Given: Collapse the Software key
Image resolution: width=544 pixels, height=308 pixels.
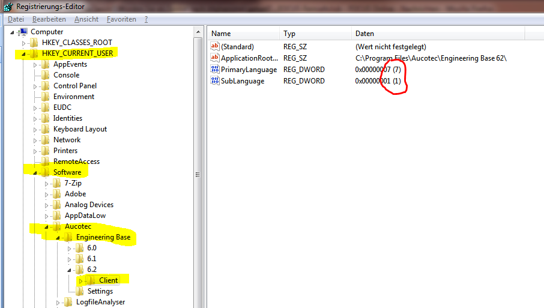Looking at the screenshot, I should (35, 173).
